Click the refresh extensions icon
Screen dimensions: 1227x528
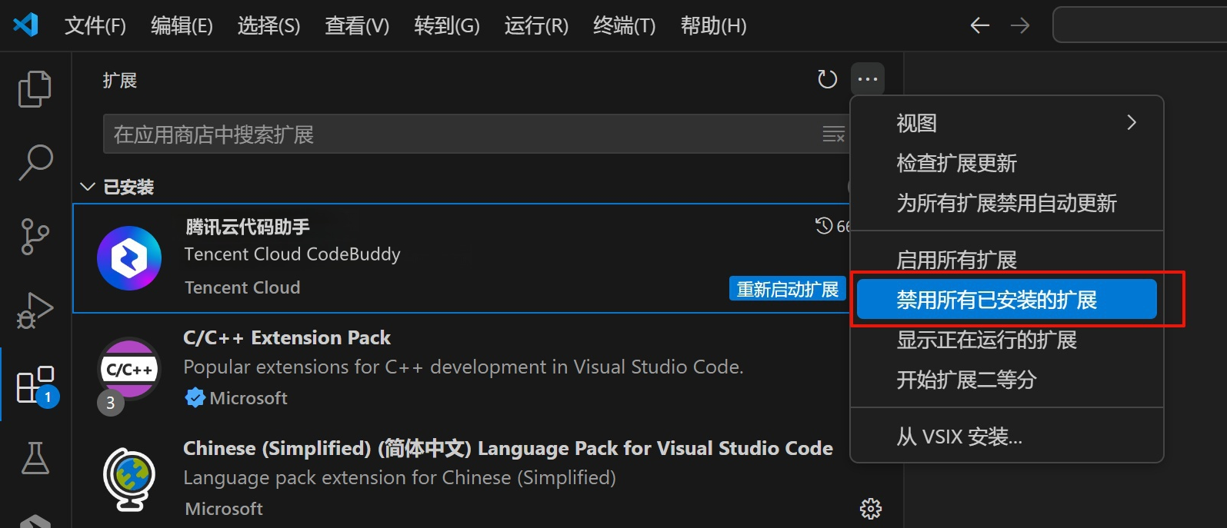coord(827,79)
